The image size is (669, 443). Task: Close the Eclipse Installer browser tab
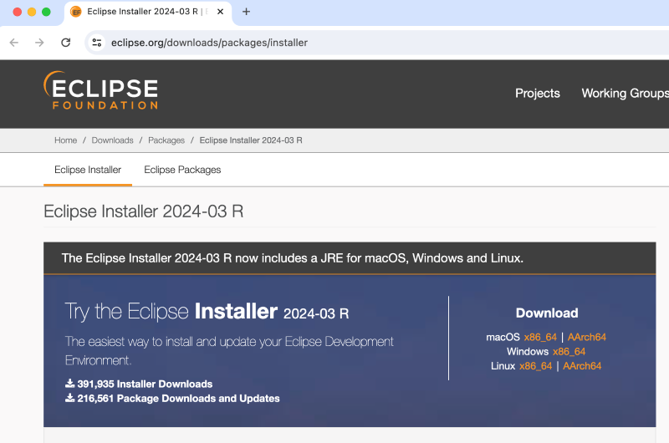220,12
